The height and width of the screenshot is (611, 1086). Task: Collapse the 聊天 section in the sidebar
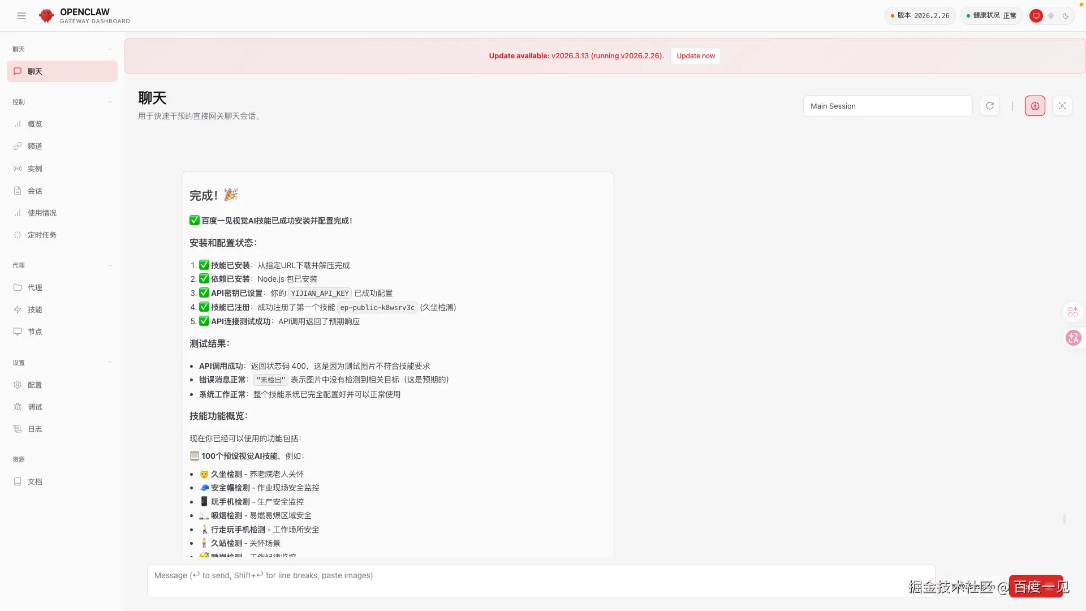(110, 49)
